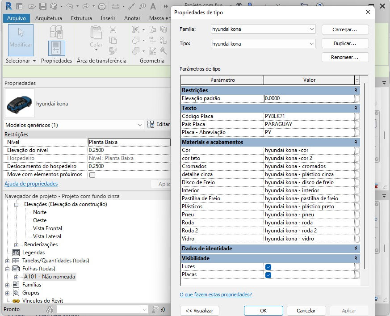390x316 pixels.
Task: Click the Undo arrow icon
Action: (70, 6)
